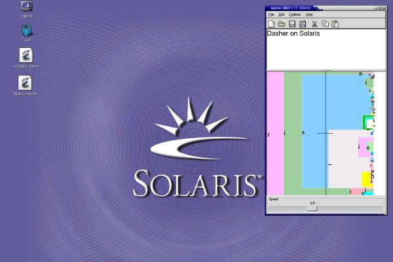Image resolution: width=393 pixels, height=262 pixels.
Task: Open the Edit menu
Action: [x=282, y=14]
